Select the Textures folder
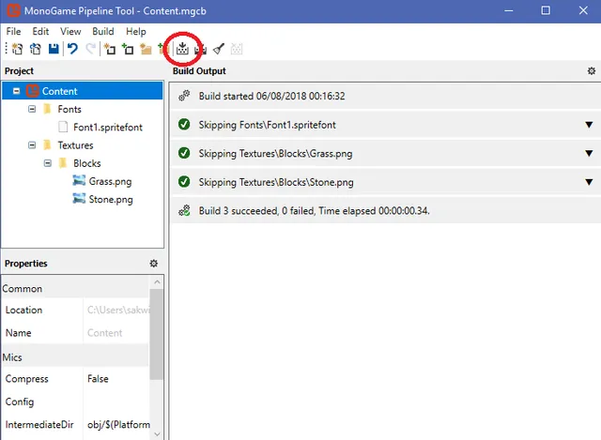Image resolution: width=601 pixels, height=440 pixels. 75,145
